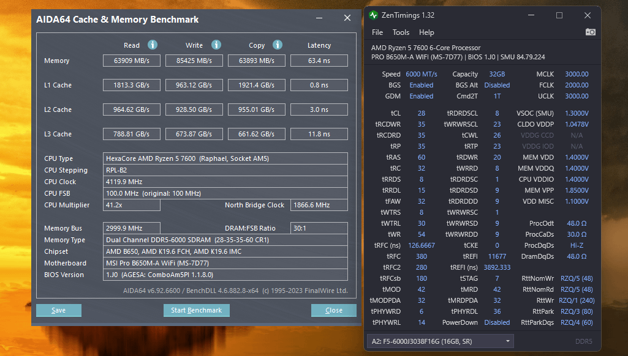Select the Memory Write 85425 MB/s field
Image resolution: width=628 pixels, height=356 pixels.
(x=194, y=61)
